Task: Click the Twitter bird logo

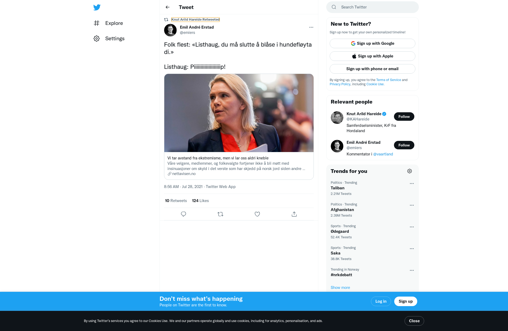Action: tap(97, 7)
